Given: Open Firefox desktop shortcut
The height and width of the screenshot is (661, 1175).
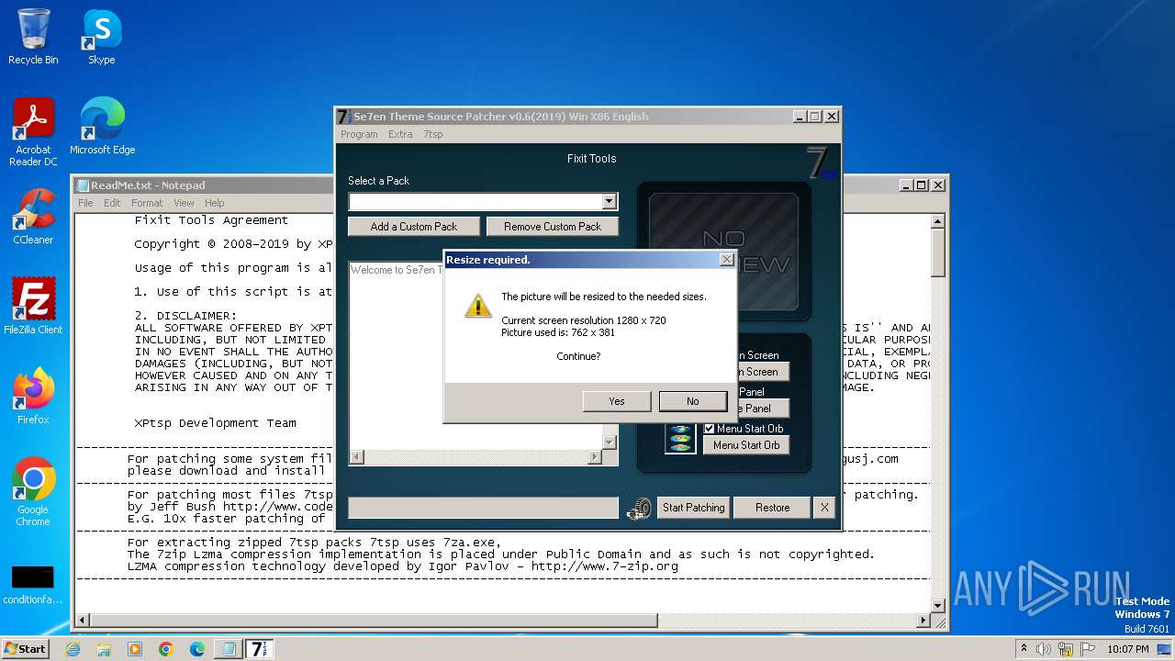Looking at the screenshot, I should [33, 397].
